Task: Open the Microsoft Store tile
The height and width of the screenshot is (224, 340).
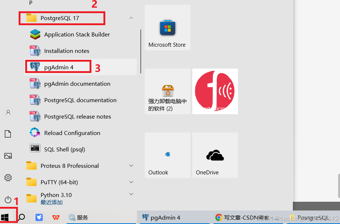Action: click(167, 27)
